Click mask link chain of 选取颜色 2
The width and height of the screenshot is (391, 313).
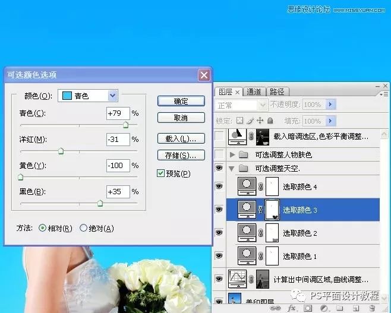click(x=261, y=233)
